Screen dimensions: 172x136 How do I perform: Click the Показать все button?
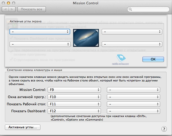[x=32, y=9]
